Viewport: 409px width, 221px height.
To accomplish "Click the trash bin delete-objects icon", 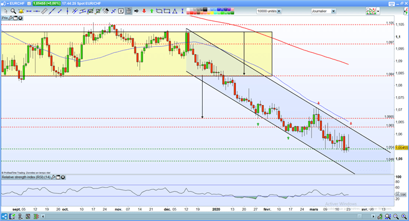I will coord(128,11).
